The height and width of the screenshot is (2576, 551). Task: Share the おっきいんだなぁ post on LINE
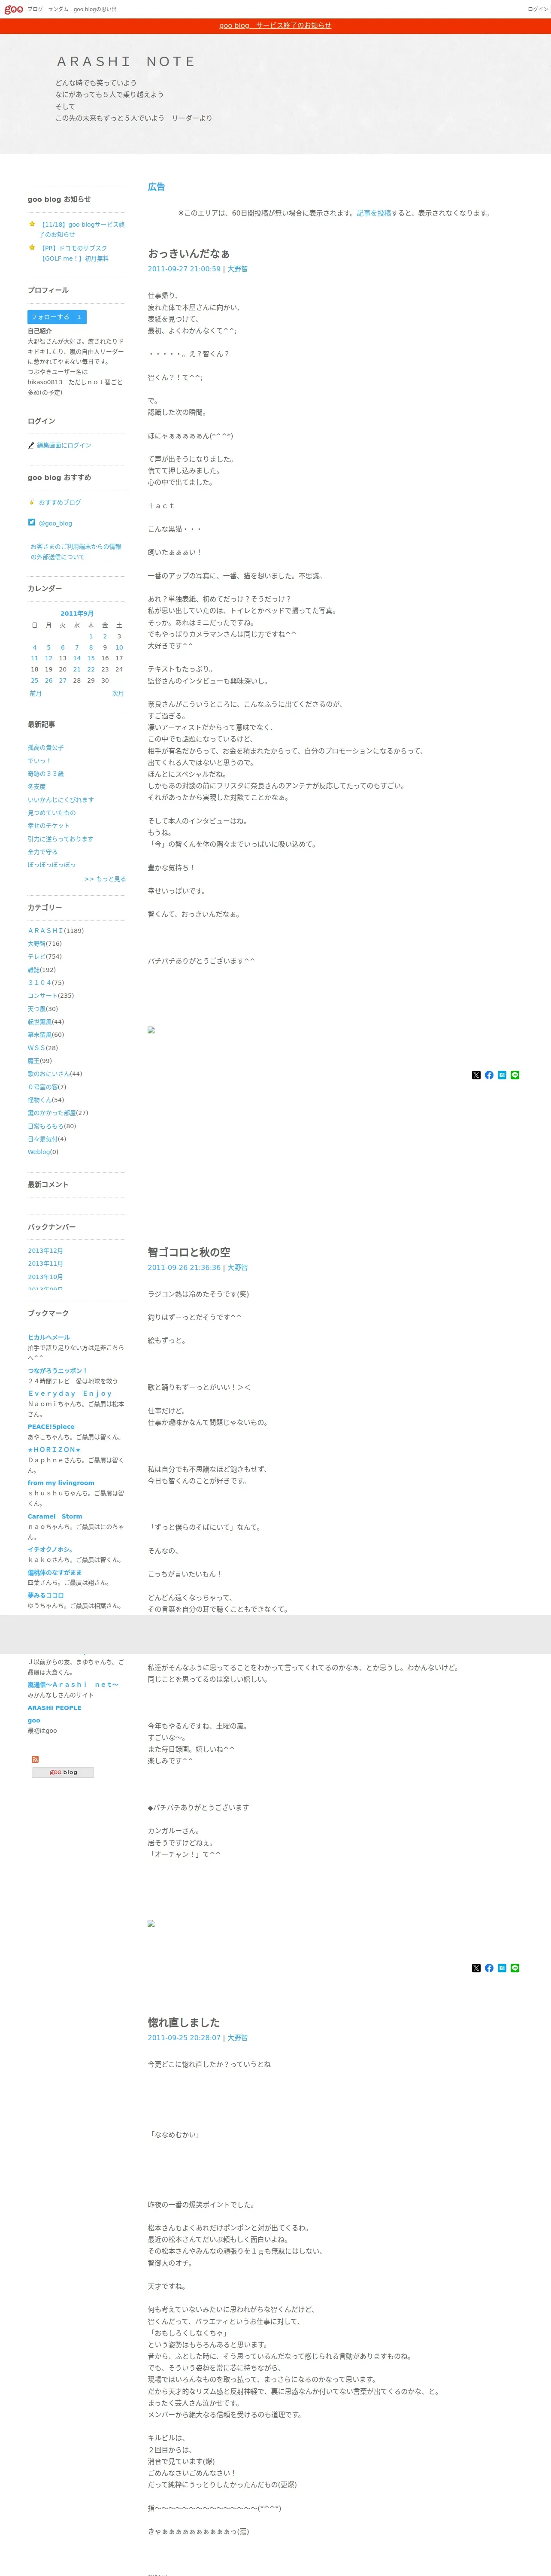[x=515, y=1075]
